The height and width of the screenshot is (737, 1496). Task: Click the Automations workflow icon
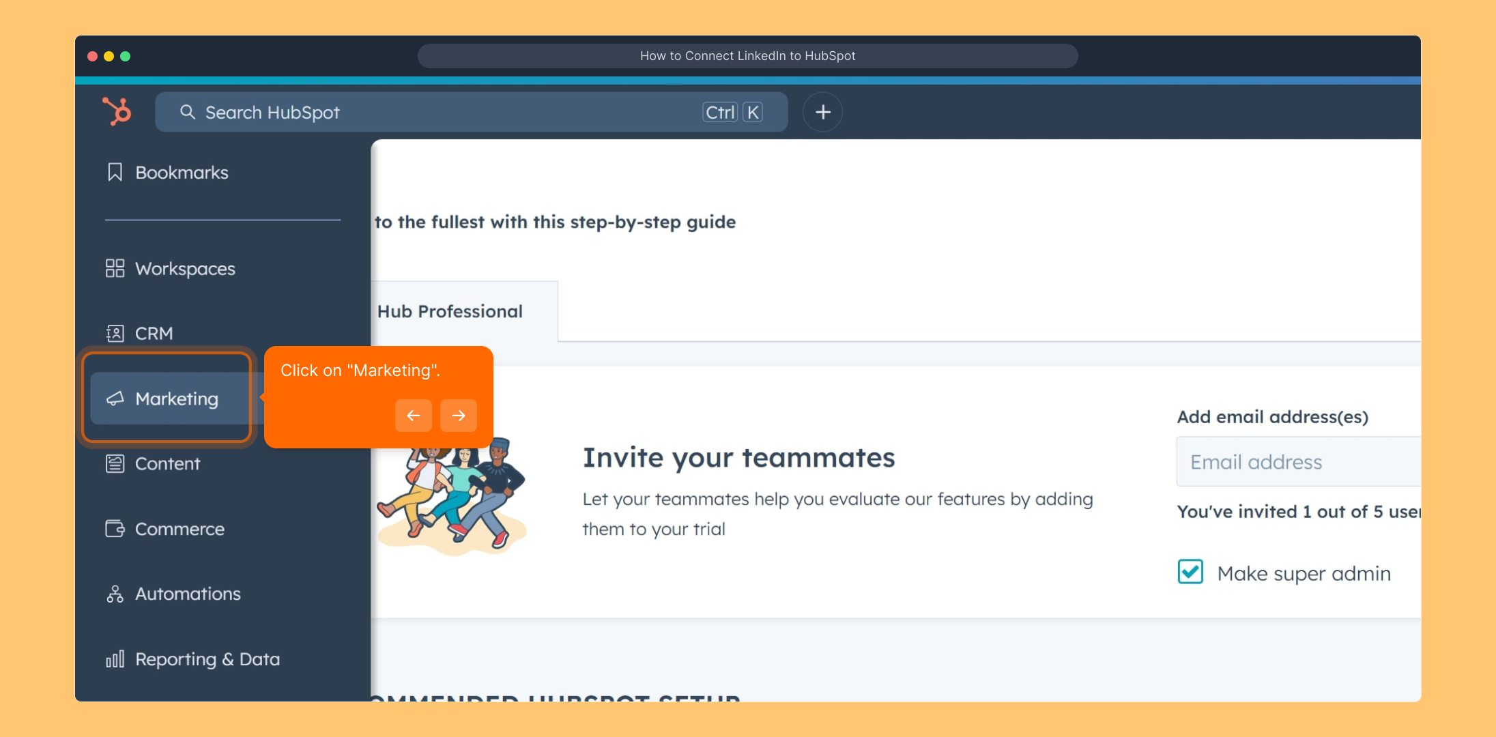pos(115,594)
